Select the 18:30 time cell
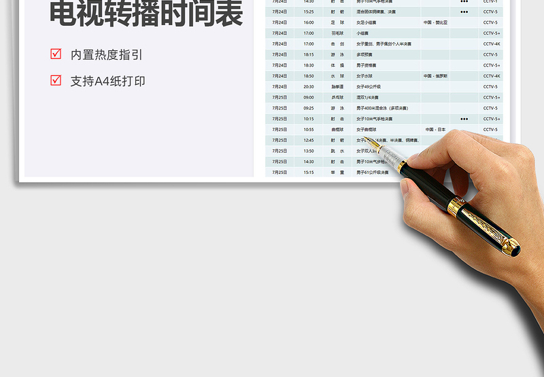 click(309, 65)
